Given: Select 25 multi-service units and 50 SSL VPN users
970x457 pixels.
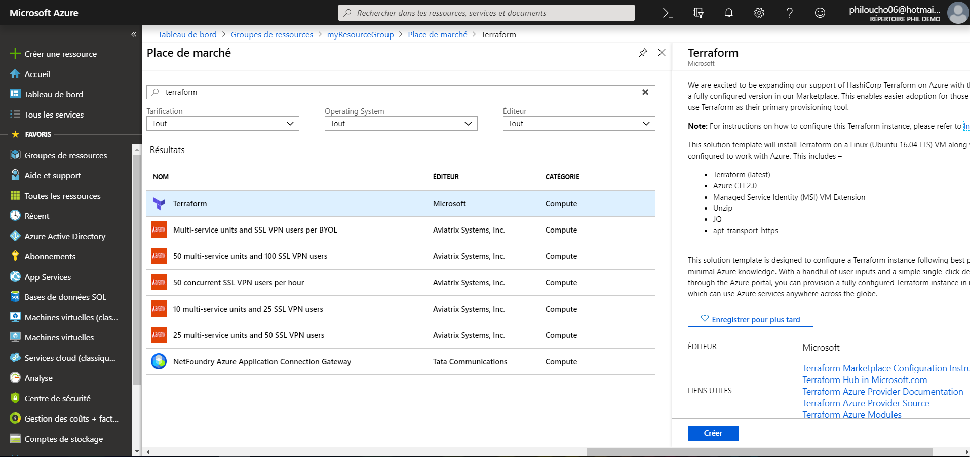Looking at the screenshot, I should (x=401, y=335).
